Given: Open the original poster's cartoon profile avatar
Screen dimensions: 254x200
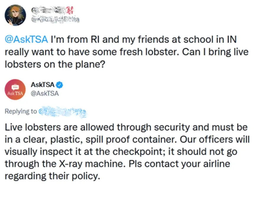Looking at the screenshot, I should point(15,15).
